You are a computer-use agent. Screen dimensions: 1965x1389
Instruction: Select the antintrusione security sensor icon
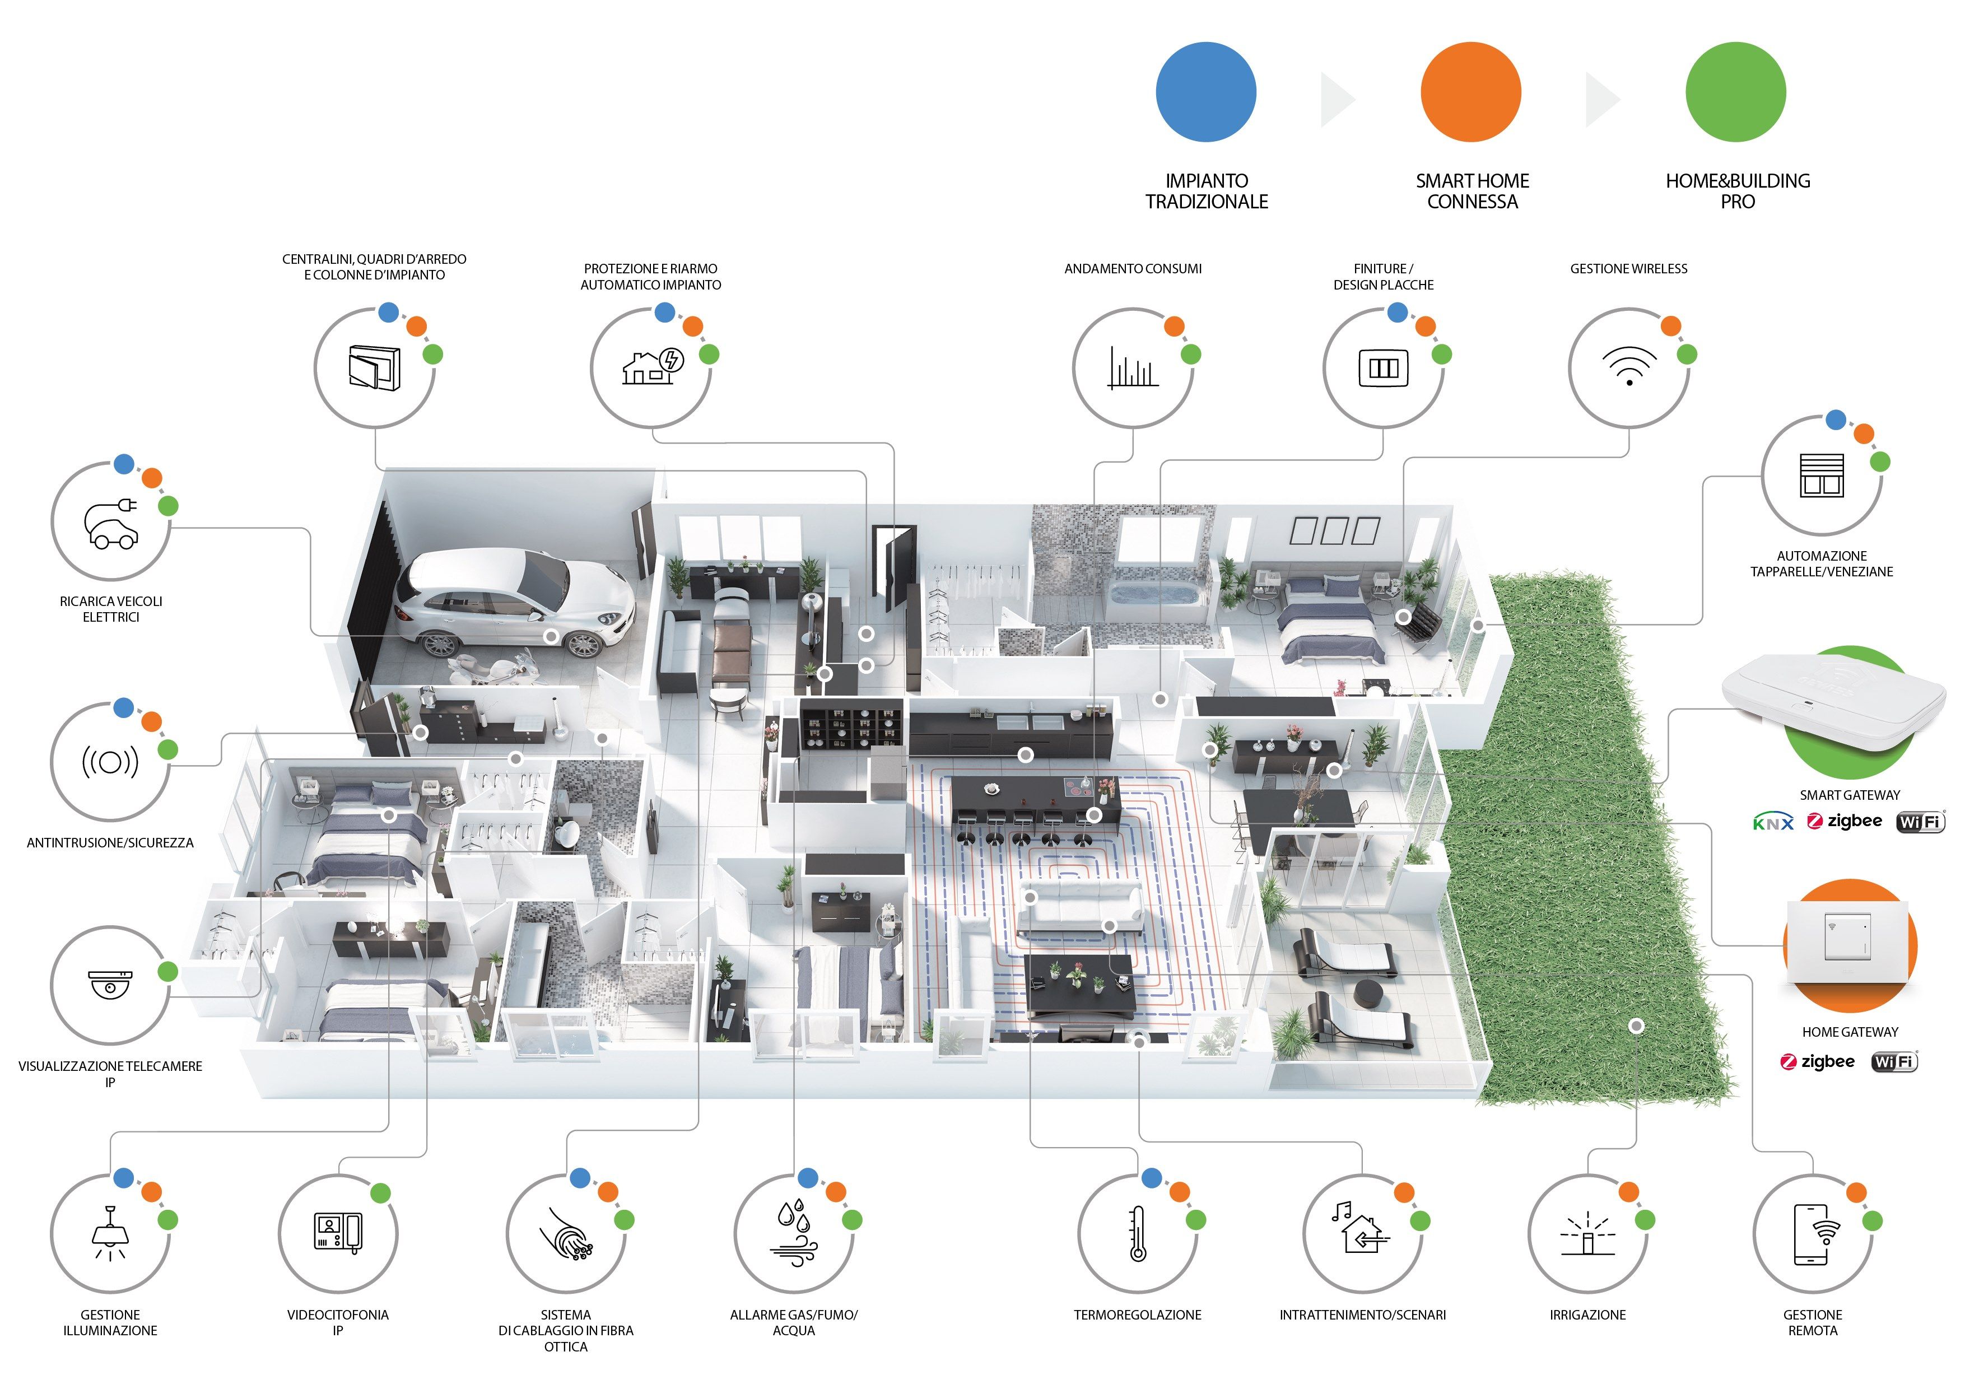click(110, 762)
